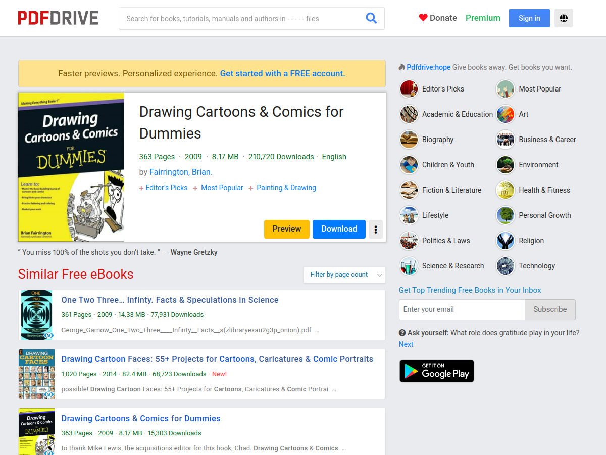The height and width of the screenshot is (455, 606).
Task: Click the Pdfdrive:hope link
Action: pyautogui.click(x=429, y=67)
